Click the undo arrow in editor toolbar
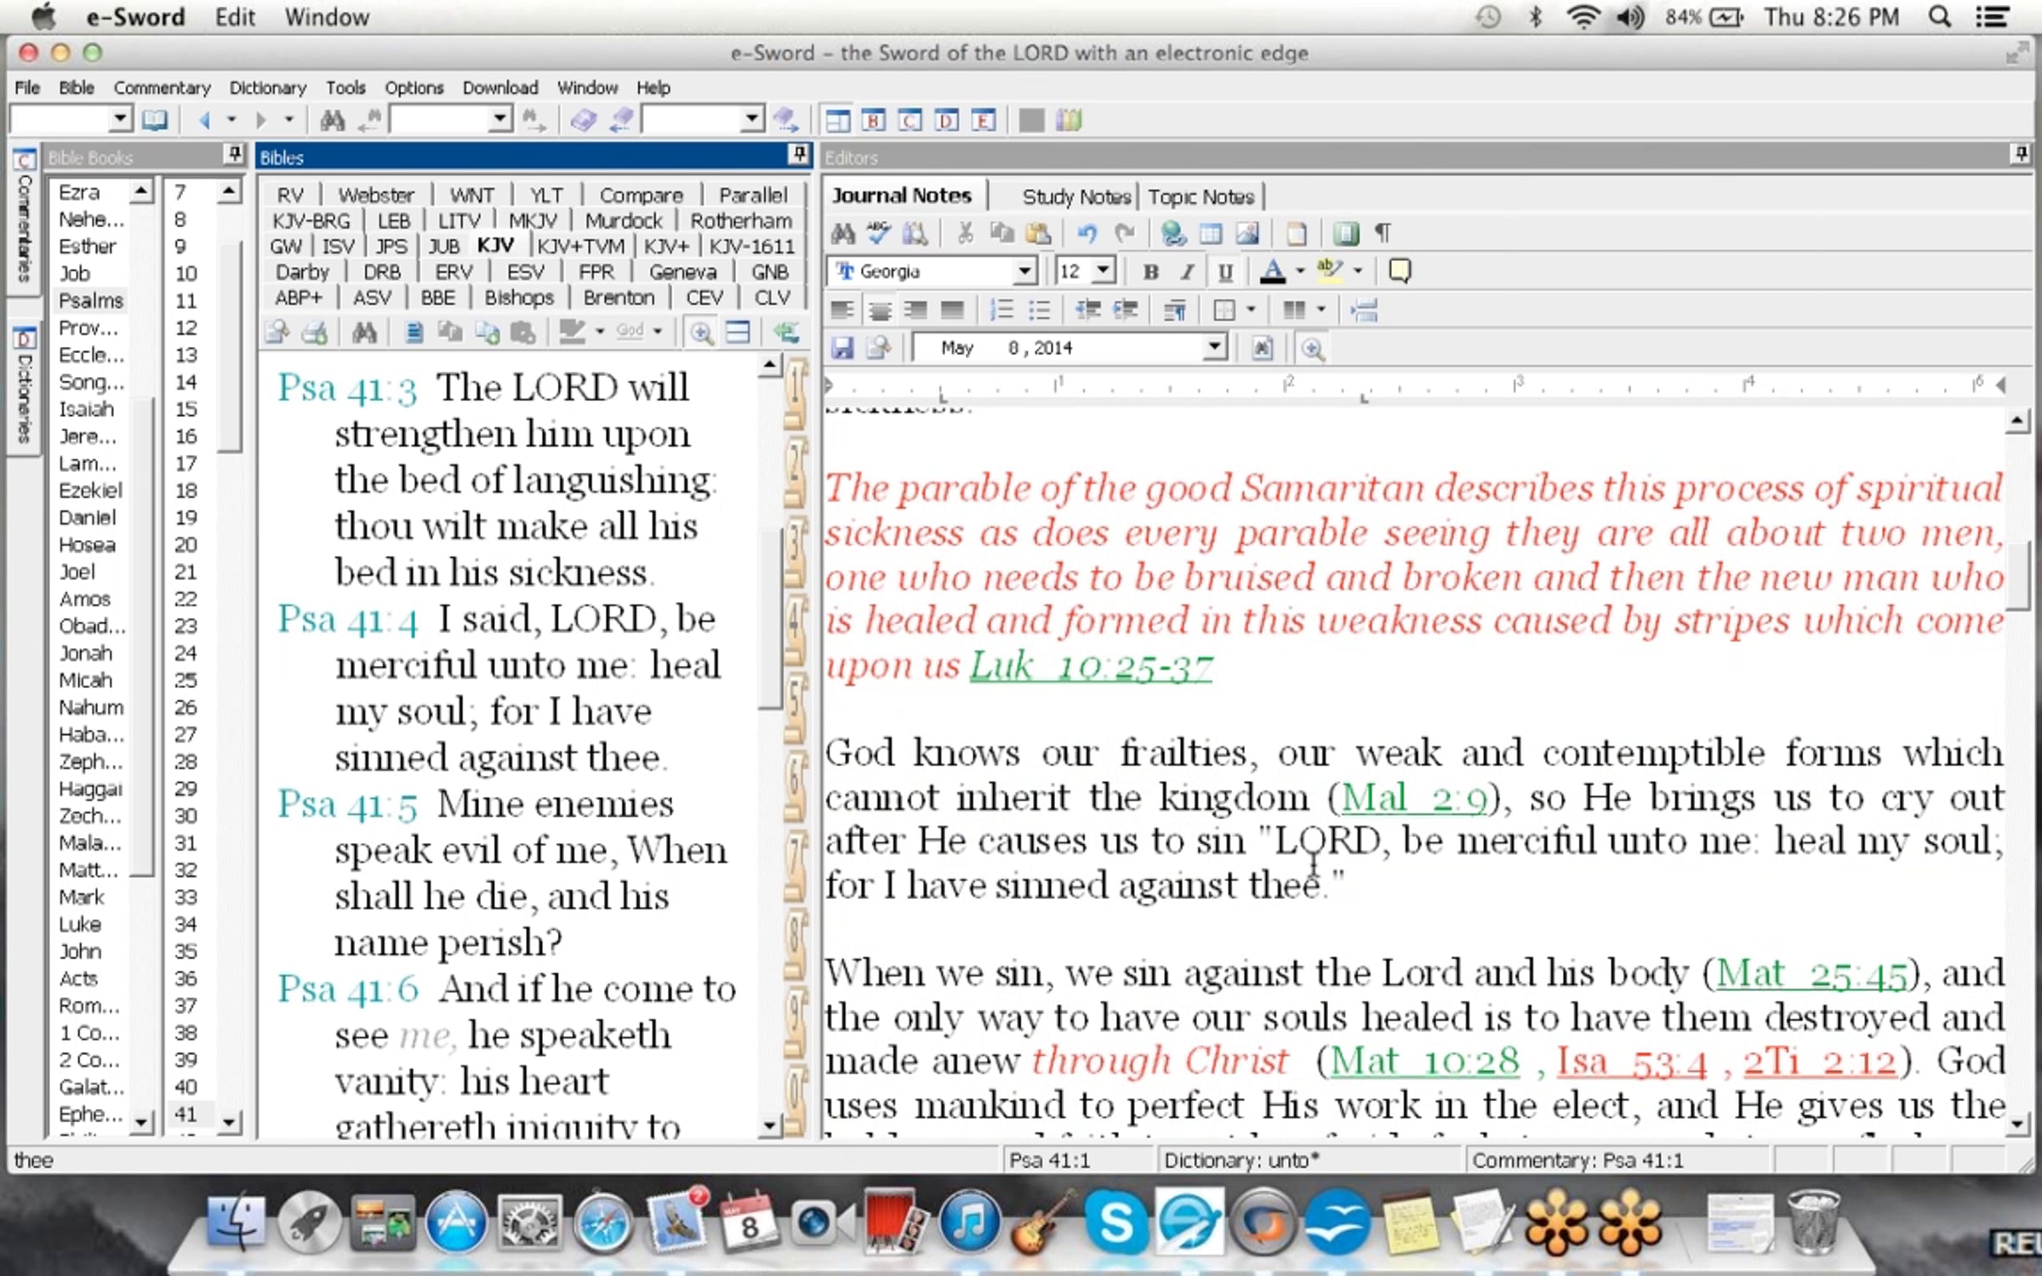The width and height of the screenshot is (2042, 1276). tap(1087, 233)
